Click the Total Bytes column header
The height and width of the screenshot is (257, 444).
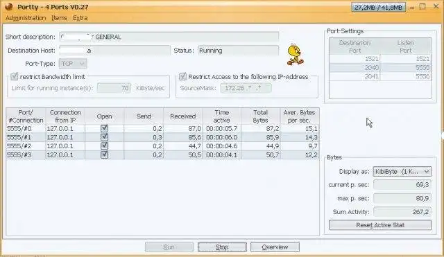[261, 116]
